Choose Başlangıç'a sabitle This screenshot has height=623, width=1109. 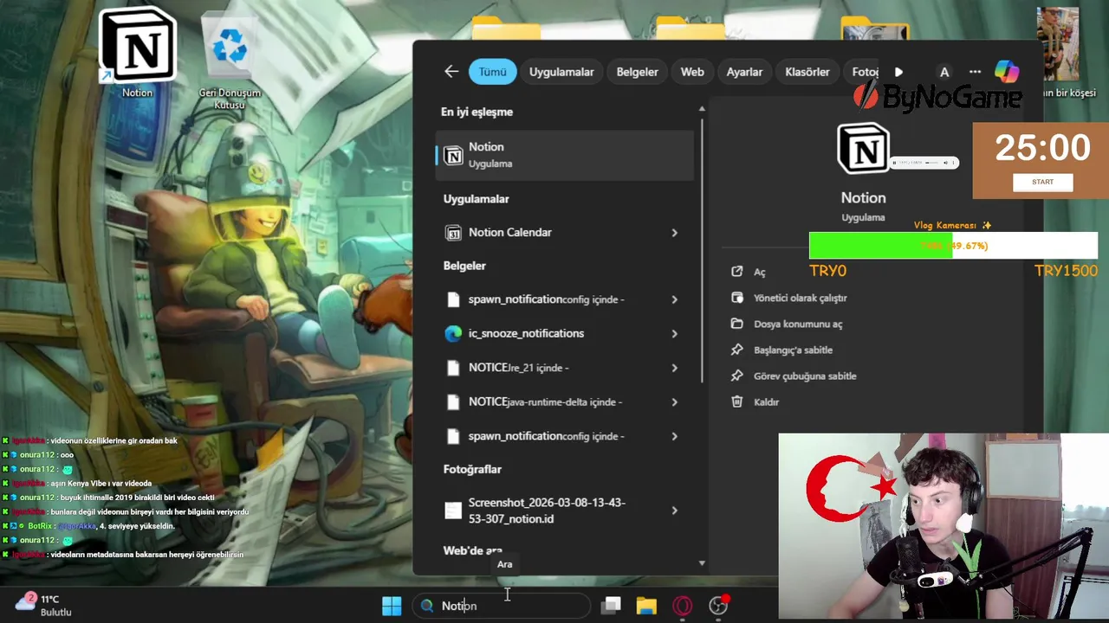coord(793,350)
